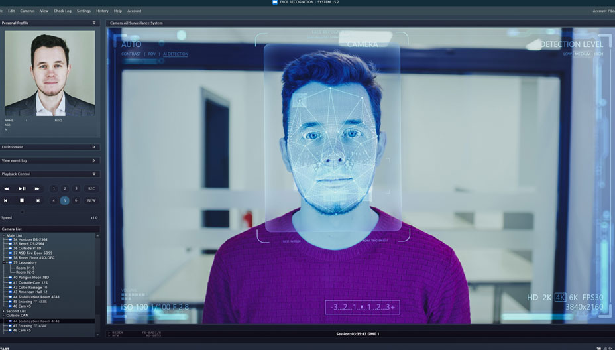Image resolution: width=615 pixels, height=350 pixels.
Task: Click camera icon beside 41 Outside Cam 125
Action: pyautogui.click(x=11, y=282)
